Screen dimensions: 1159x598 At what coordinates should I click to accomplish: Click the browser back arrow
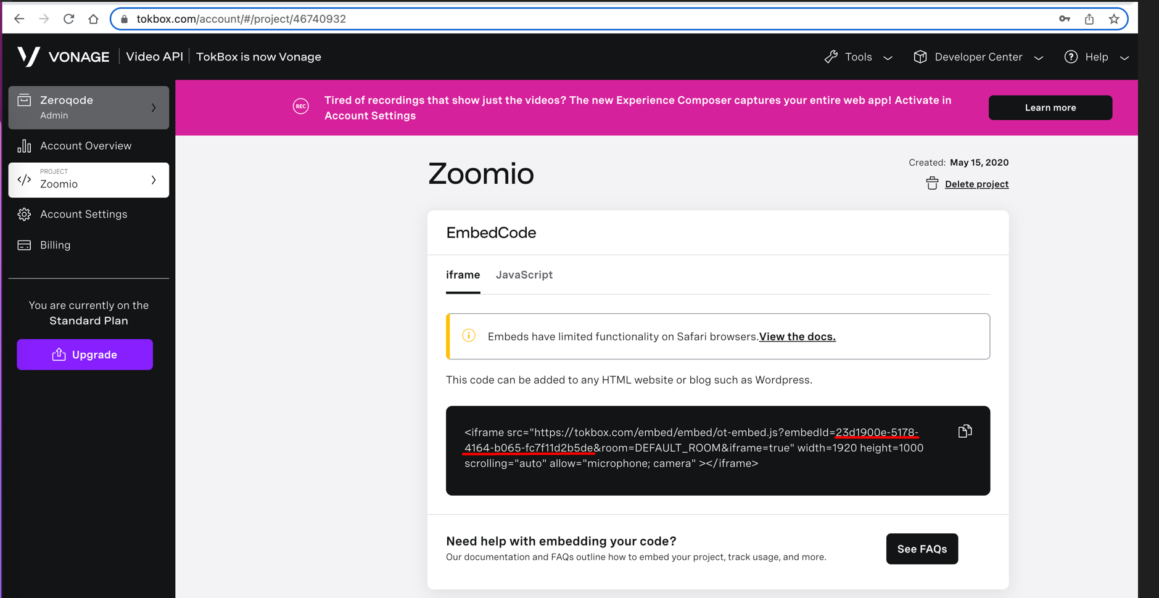tap(19, 19)
